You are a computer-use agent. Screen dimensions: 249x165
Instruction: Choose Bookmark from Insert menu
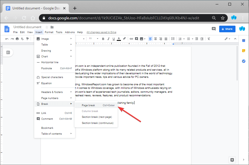(x=55, y=128)
